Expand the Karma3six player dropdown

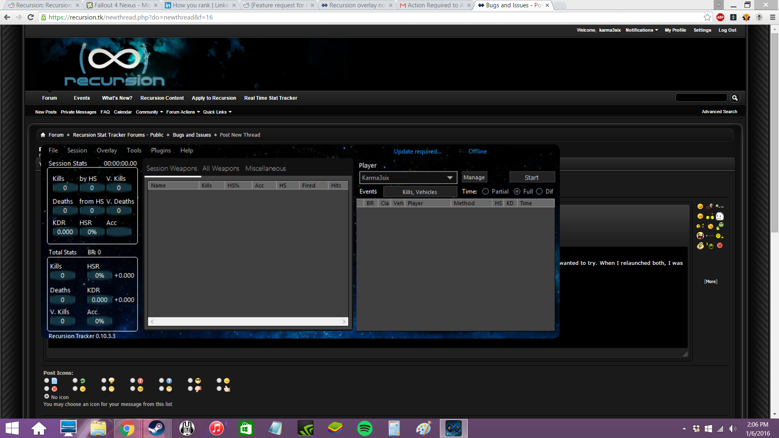point(450,178)
